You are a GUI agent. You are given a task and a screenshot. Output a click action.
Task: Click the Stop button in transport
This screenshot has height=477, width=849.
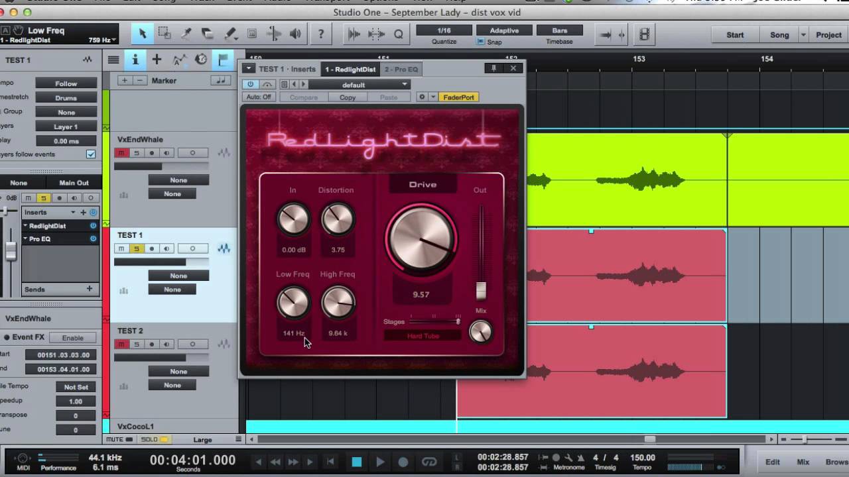click(357, 462)
